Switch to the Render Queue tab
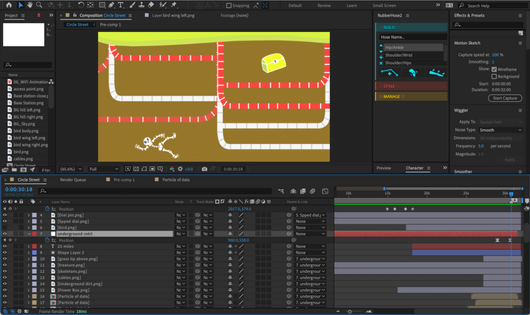This screenshot has height=315, width=530. (74, 180)
